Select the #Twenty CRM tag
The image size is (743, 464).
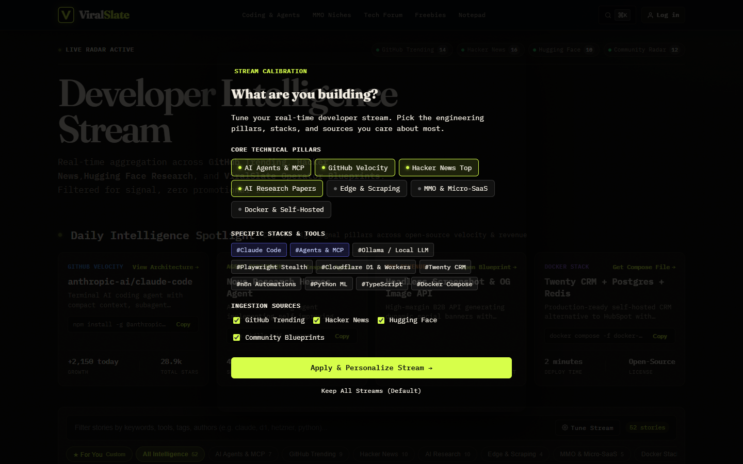445,267
